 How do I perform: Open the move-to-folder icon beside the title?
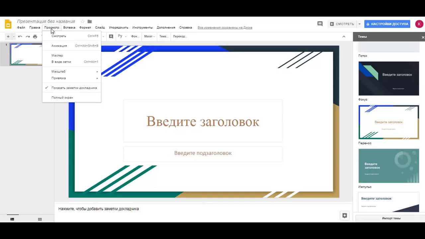(x=90, y=21)
